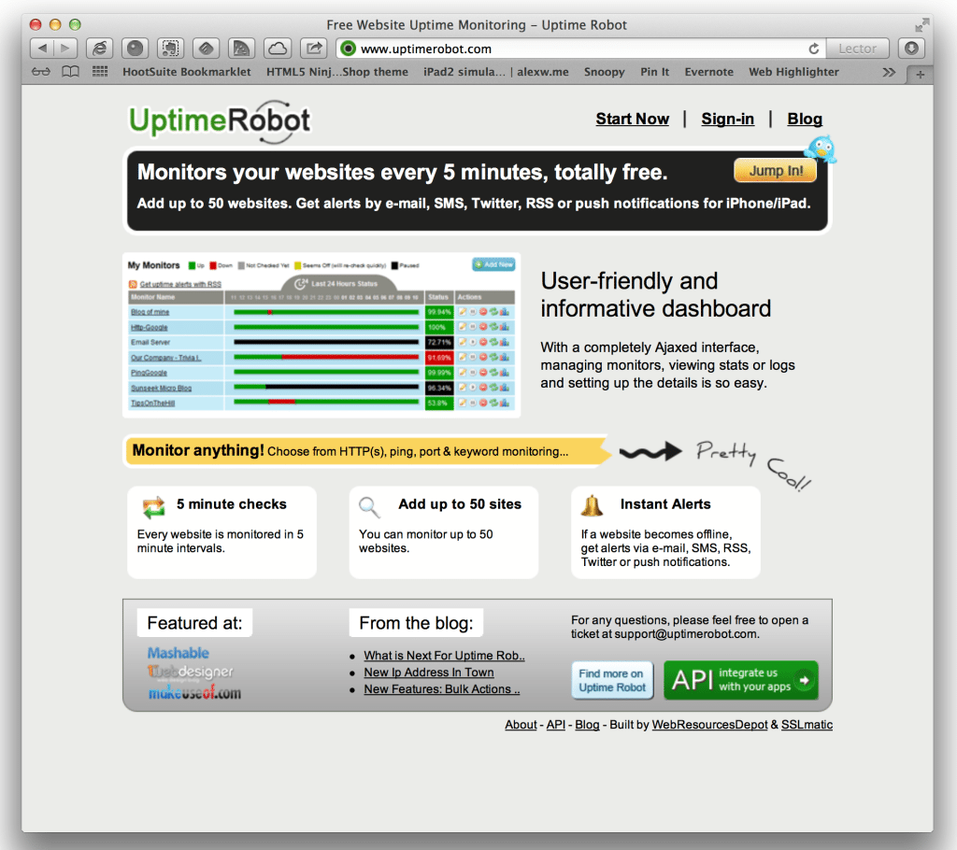Show the Reading List glasses icon
Screen dimensions: 957x850
pyautogui.click(x=41, y=72)
